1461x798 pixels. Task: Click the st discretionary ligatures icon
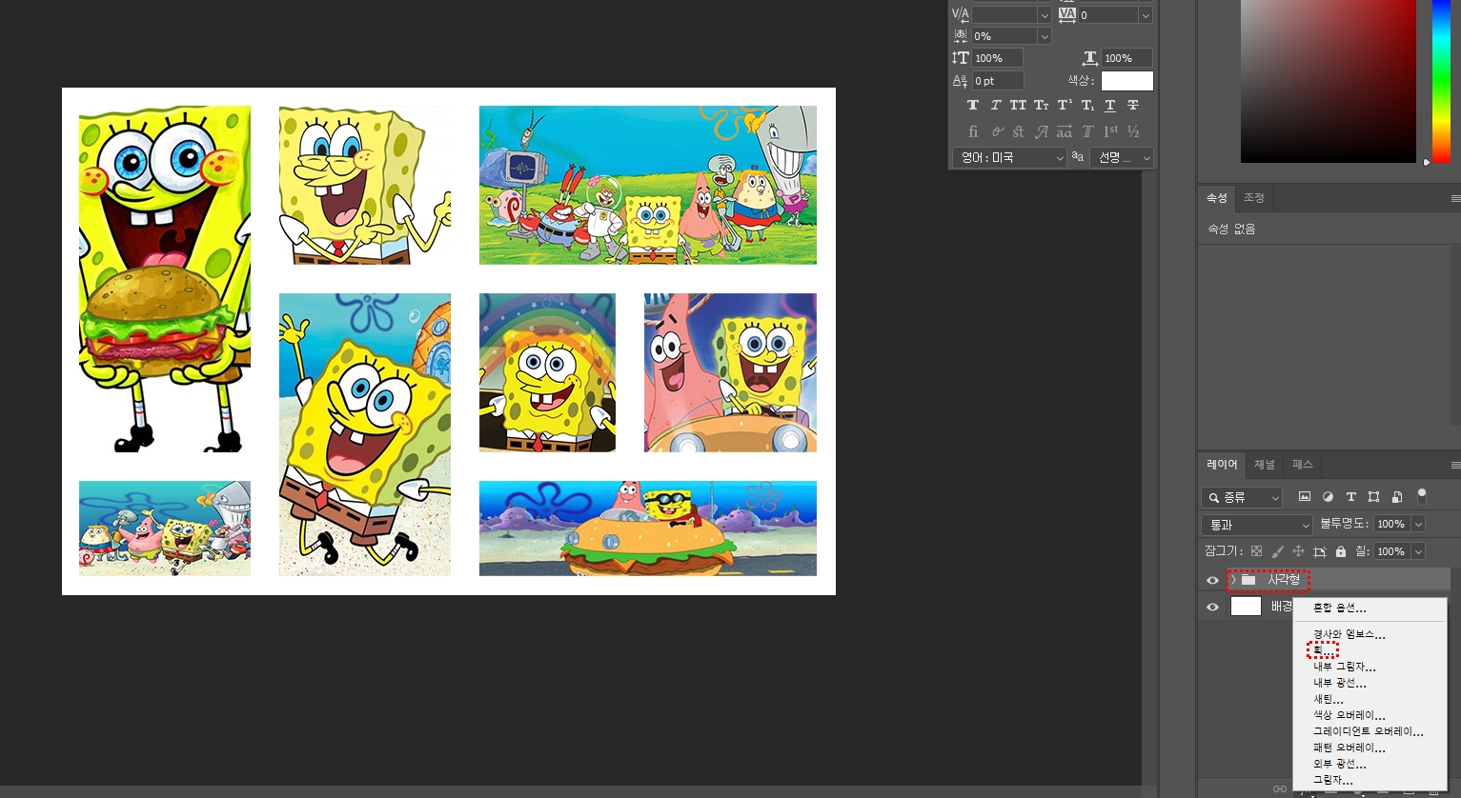point(1019,131)
